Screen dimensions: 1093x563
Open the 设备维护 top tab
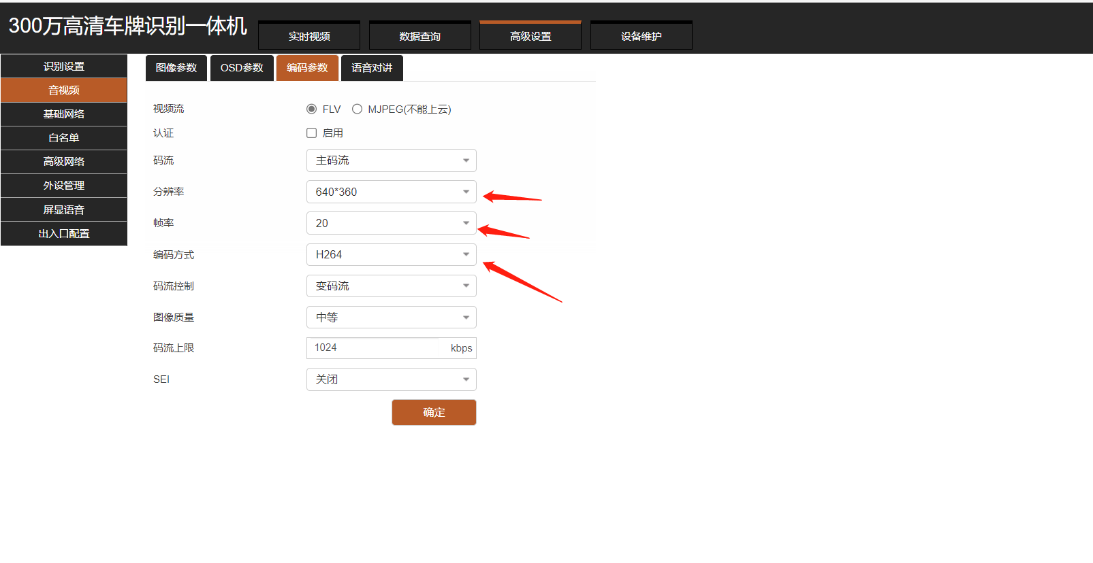[641, 36]
